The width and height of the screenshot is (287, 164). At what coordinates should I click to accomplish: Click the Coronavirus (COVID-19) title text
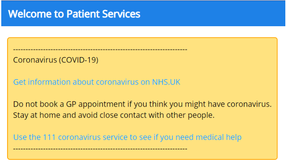pyautogui.click(x=55, y=60)
